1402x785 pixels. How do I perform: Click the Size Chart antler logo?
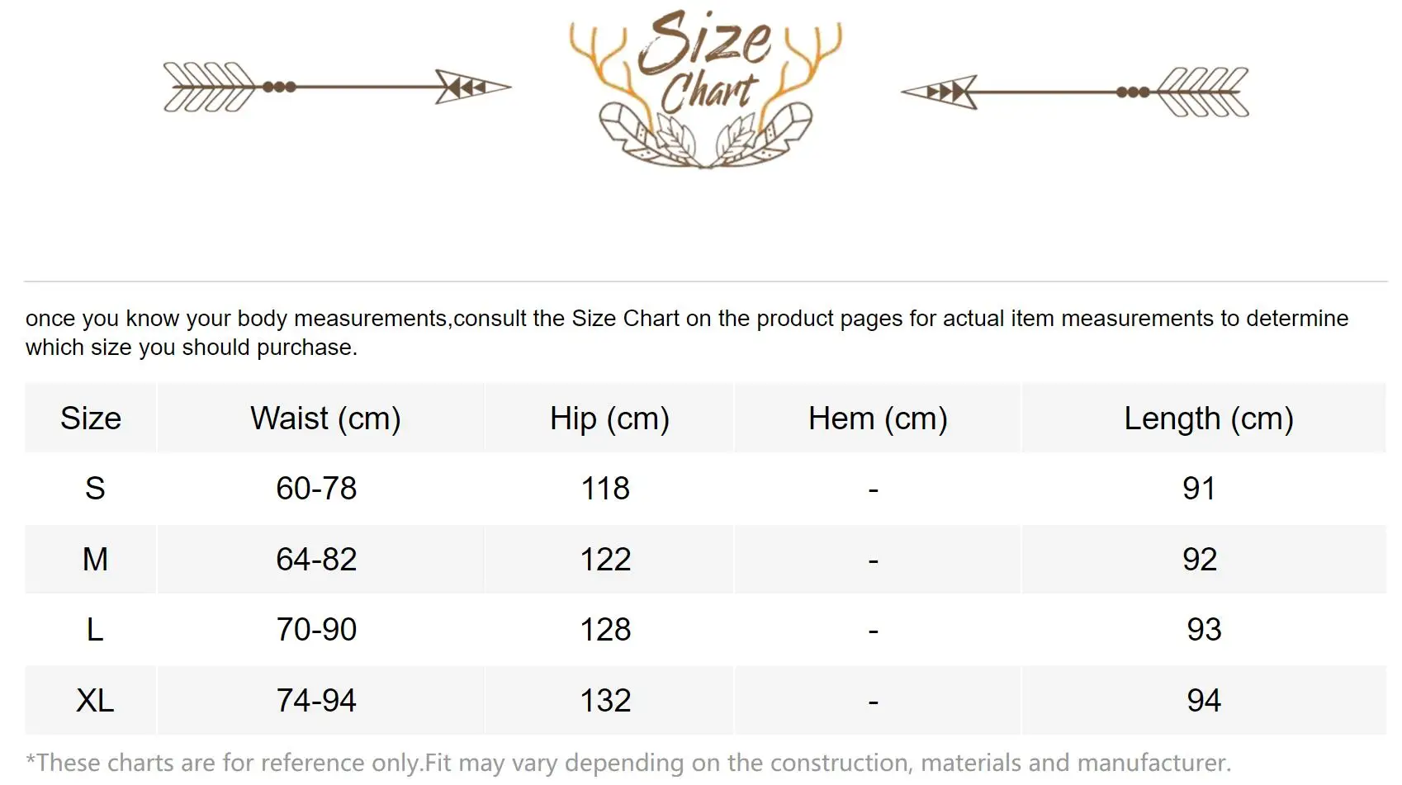[706, 88]
